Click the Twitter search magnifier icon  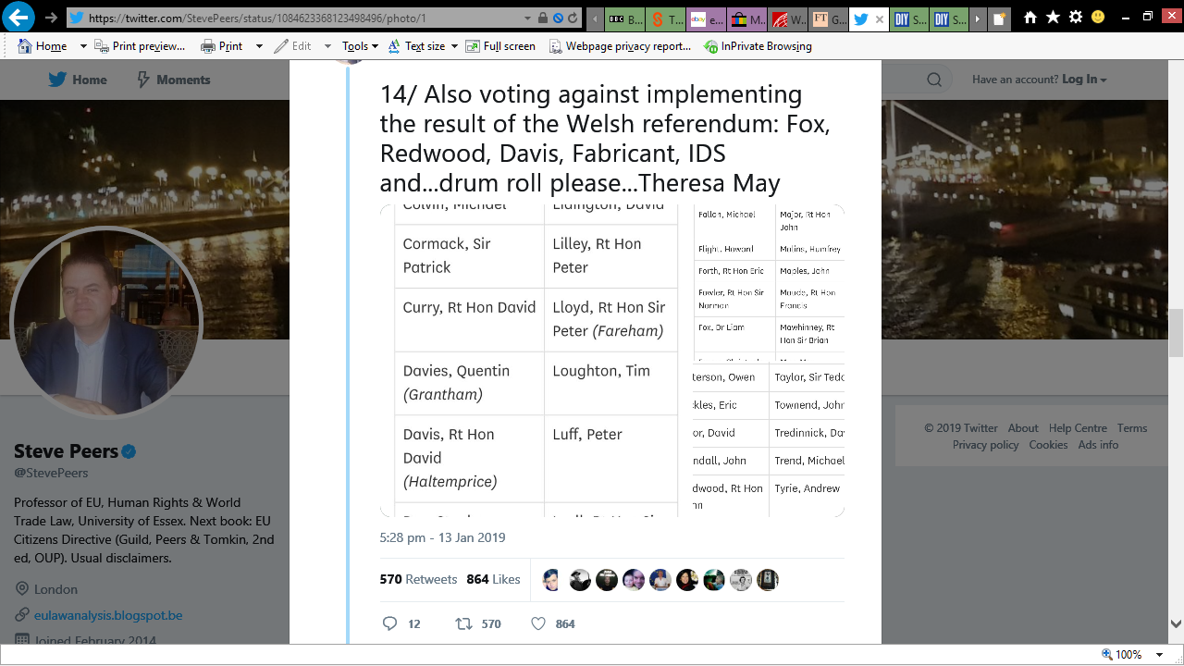934,80
